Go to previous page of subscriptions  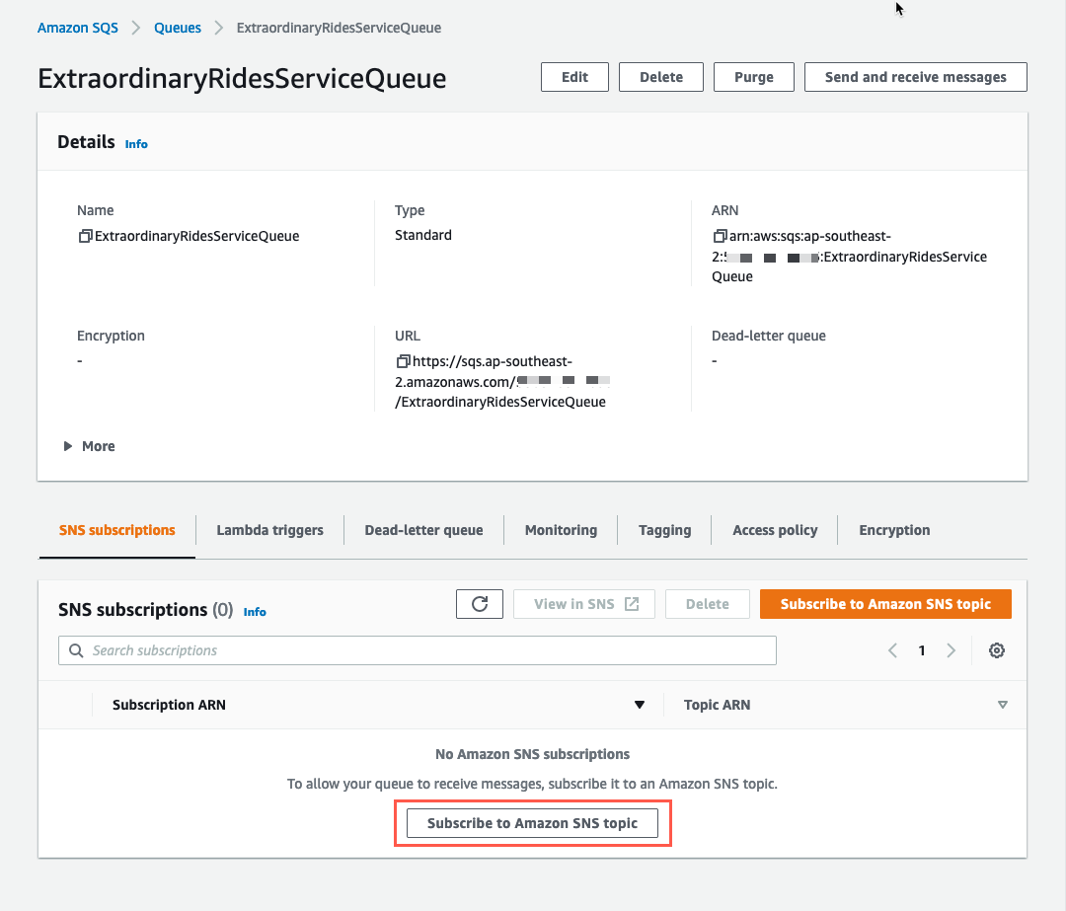[x=892, y=650]
